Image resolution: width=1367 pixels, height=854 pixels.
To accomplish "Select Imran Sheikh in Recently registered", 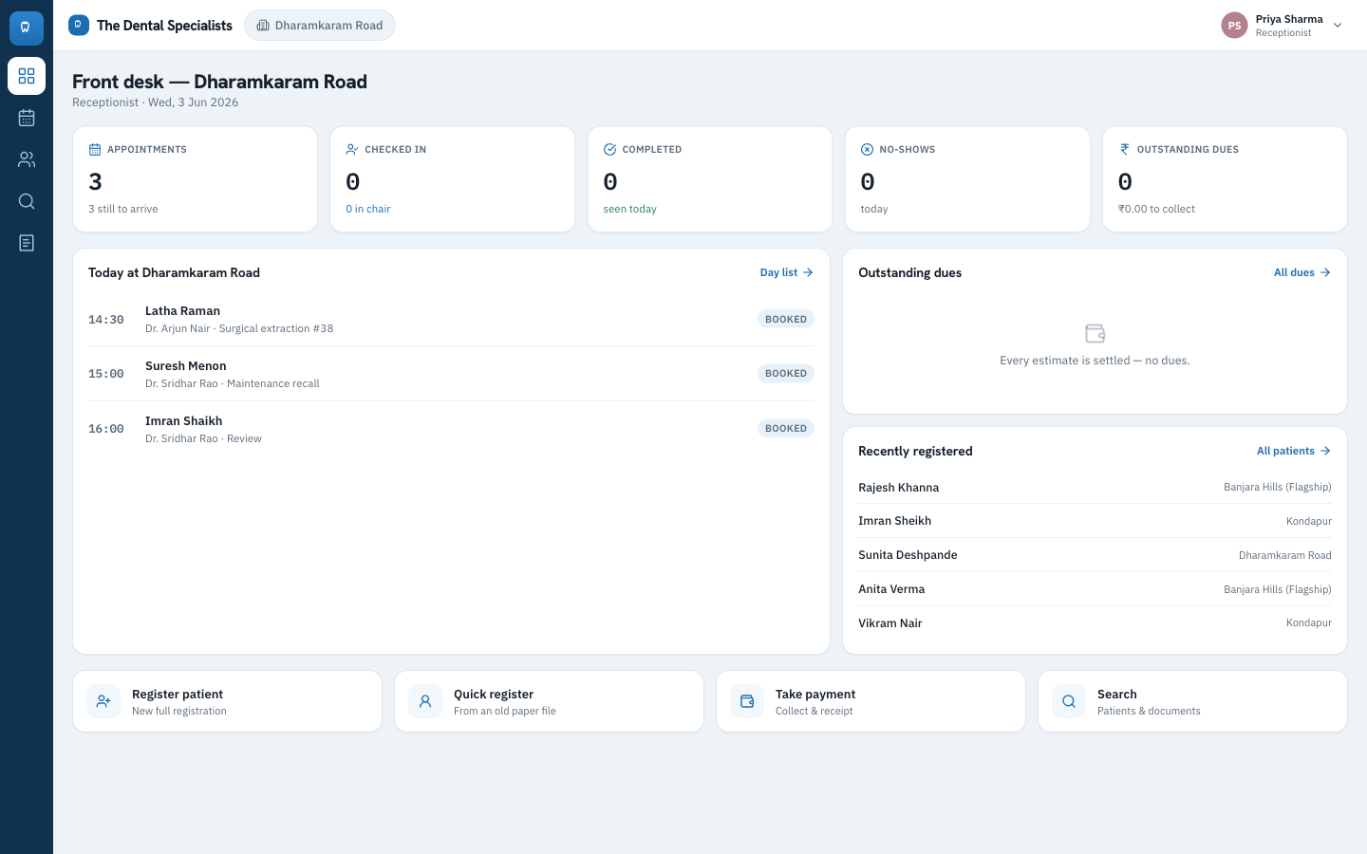I will 1095,521.
